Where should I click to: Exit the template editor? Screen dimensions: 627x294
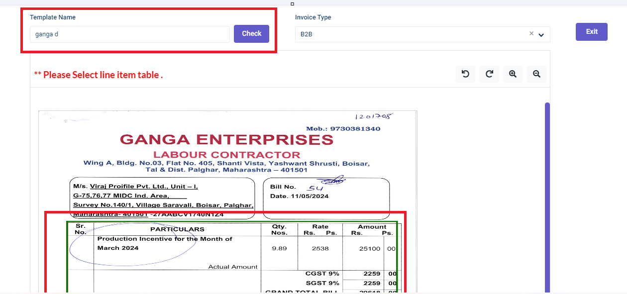(592, 32)
